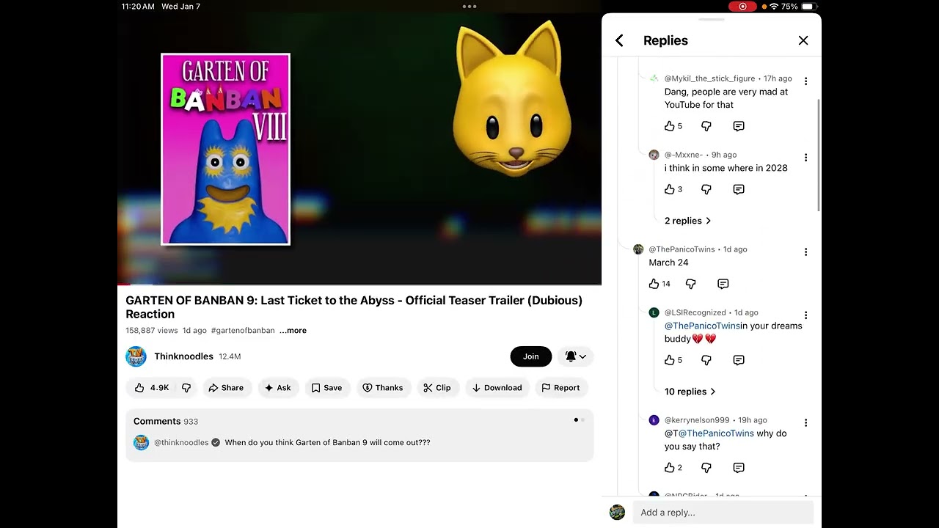The width and height of the screenshot is (939, 528).
Task: Expand the 2 replies thread
Action: 687,221
